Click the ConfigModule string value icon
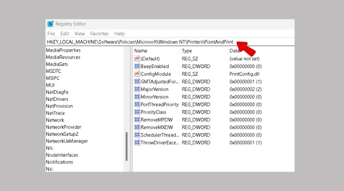The height and width of the screenshot is (191, 344). tap(137, 74)
